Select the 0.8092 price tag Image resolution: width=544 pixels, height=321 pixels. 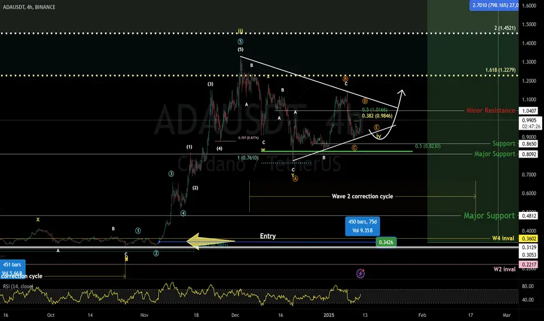tap(529, 154)
